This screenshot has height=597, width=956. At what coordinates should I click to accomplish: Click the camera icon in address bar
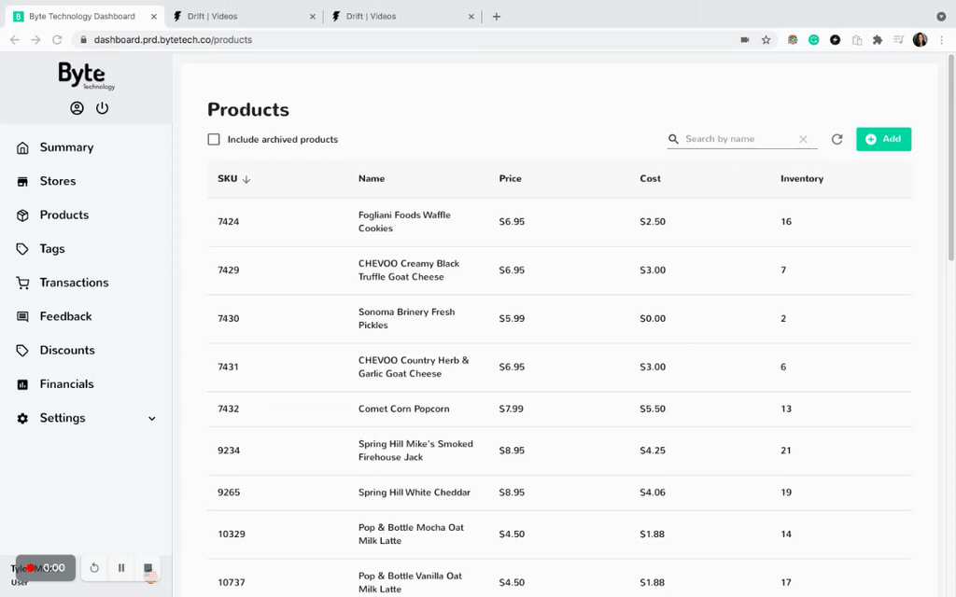coord(744,40)
